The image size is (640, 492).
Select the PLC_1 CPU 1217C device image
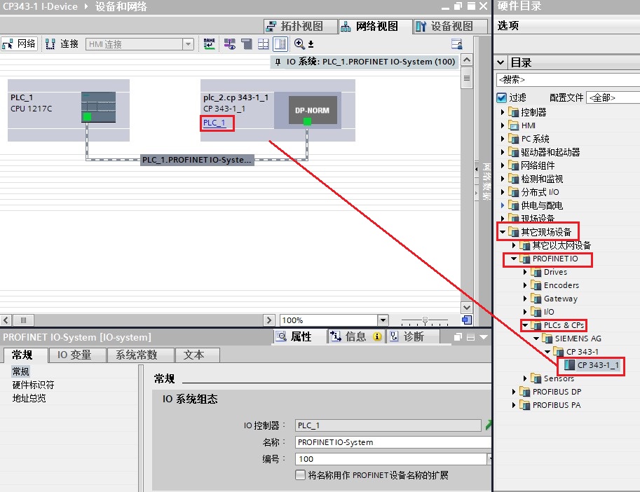coord(98,107)
